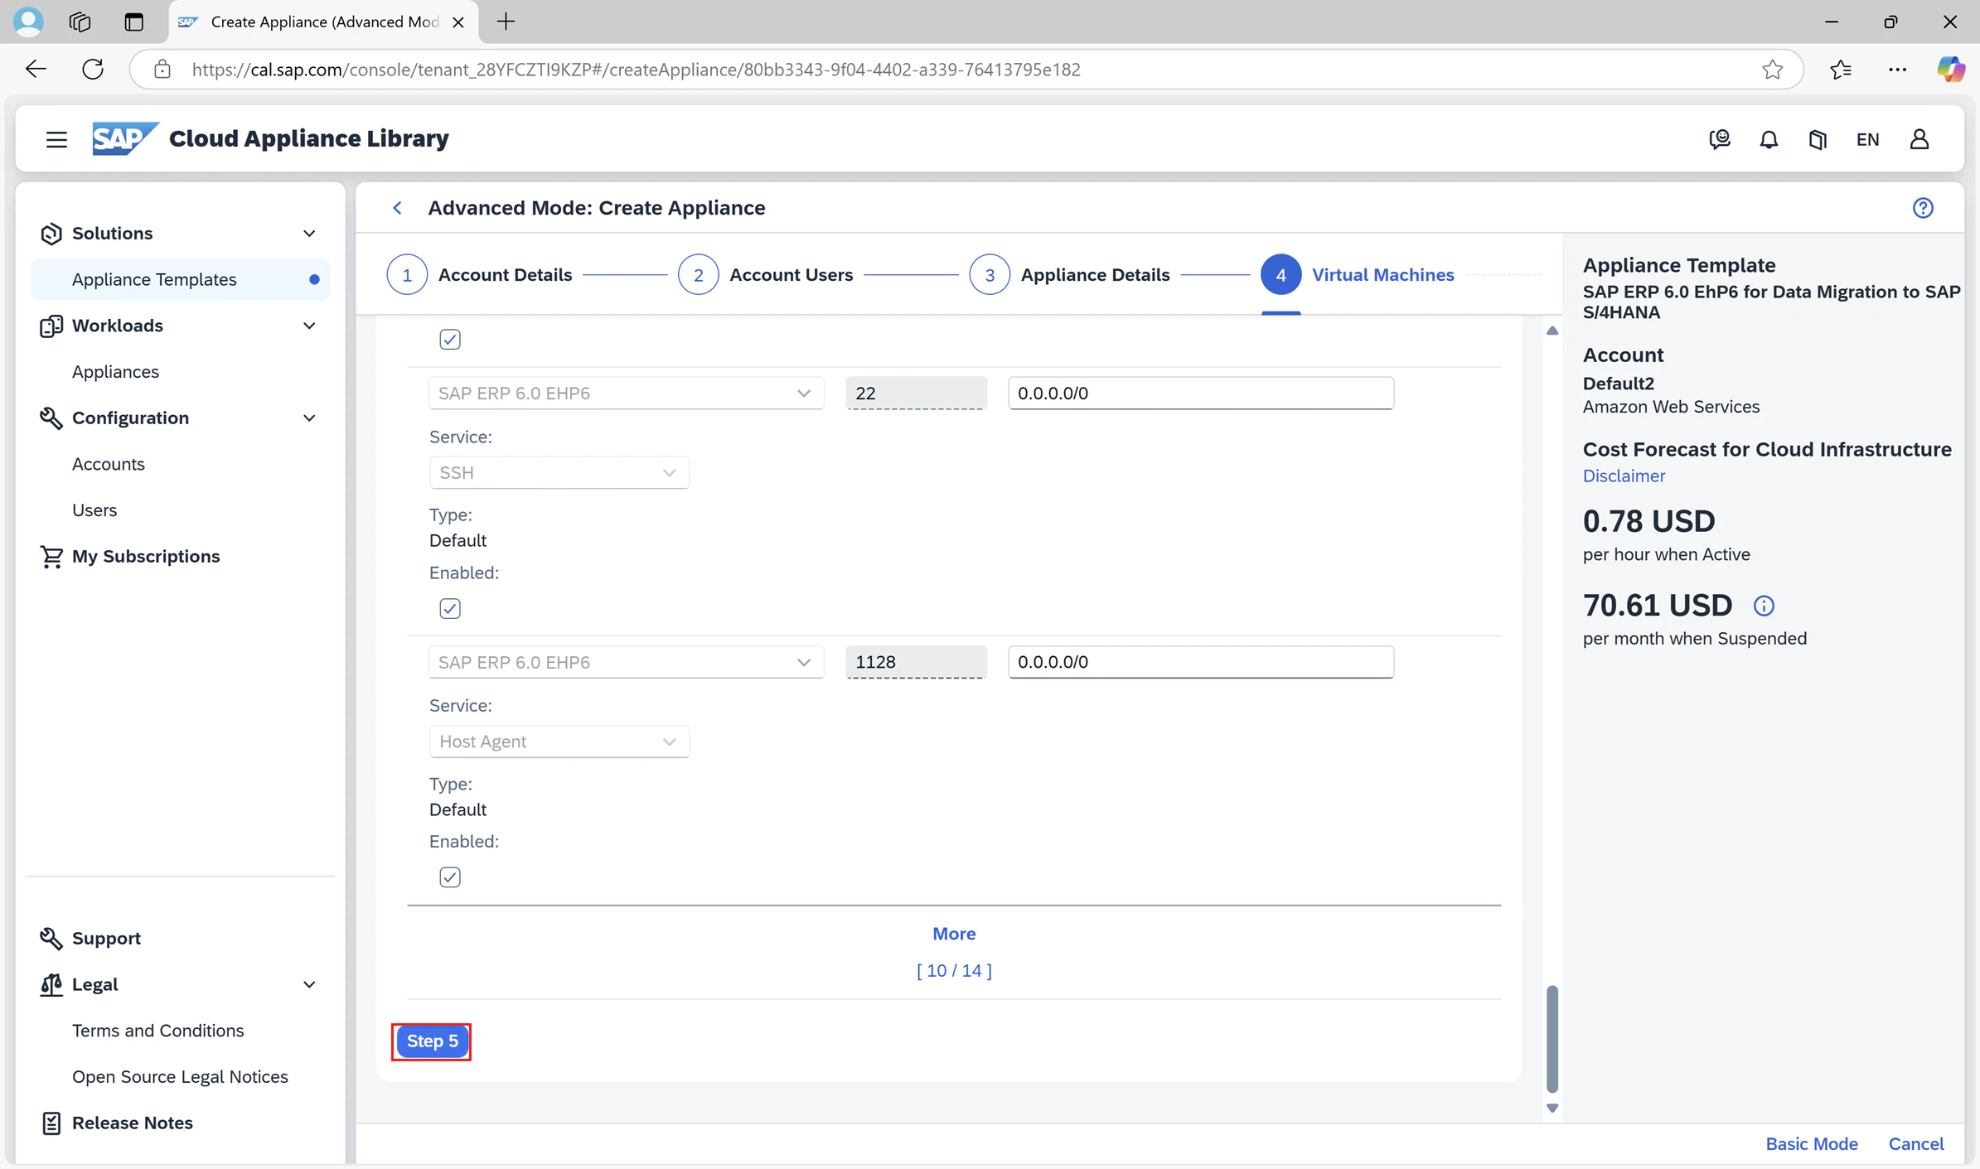
Task: Refresh the browser page
Action: tap(93, 70)
